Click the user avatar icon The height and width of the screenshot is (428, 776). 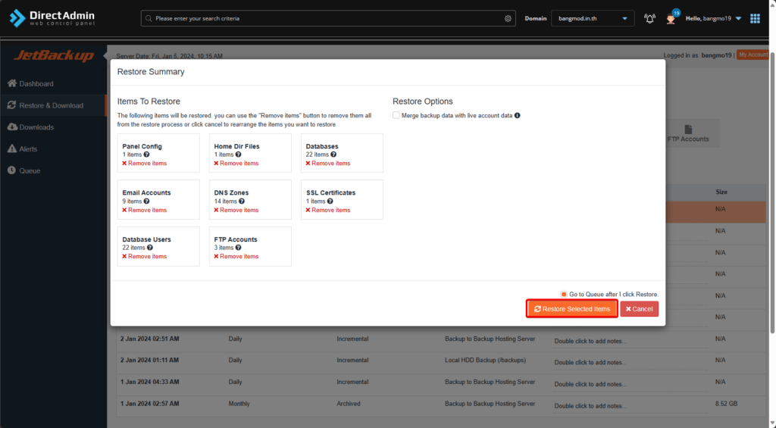[x=671, y=19]
